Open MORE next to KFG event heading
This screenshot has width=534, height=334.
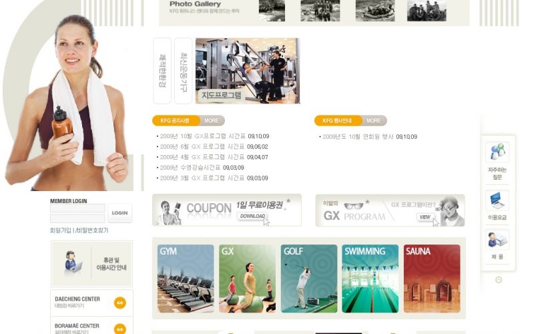pyautogui.click(x=373, y=121)
